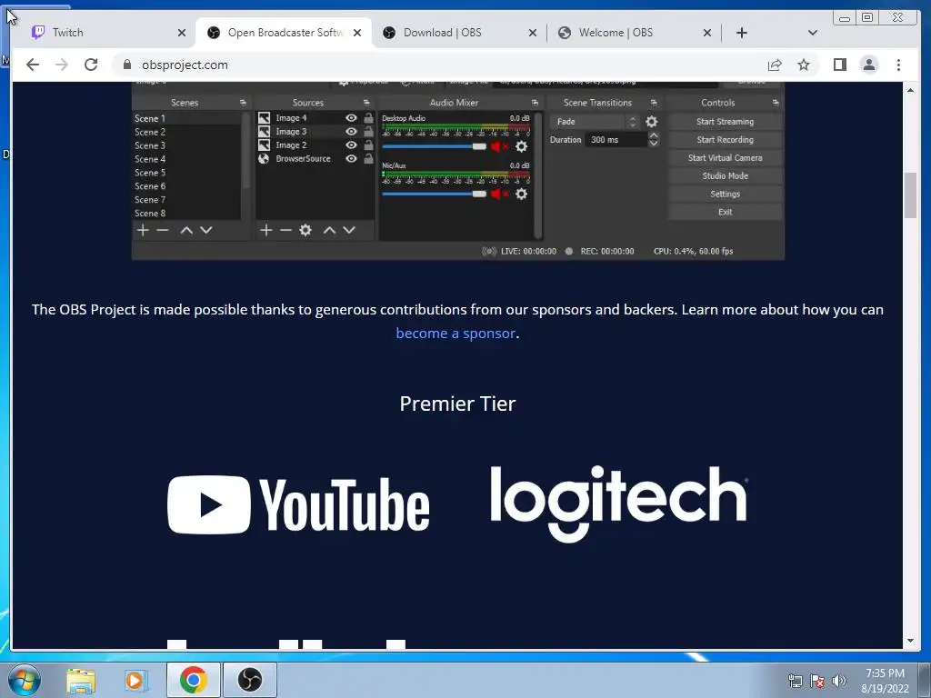View site information via the lock icon
Viewport: 931px width, 698px height.
click(x=126, y=65)
